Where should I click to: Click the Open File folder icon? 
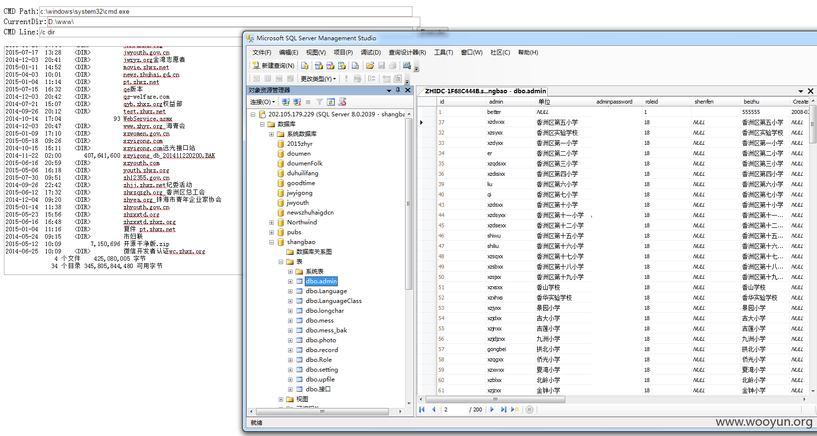click(x=370, y=65)
